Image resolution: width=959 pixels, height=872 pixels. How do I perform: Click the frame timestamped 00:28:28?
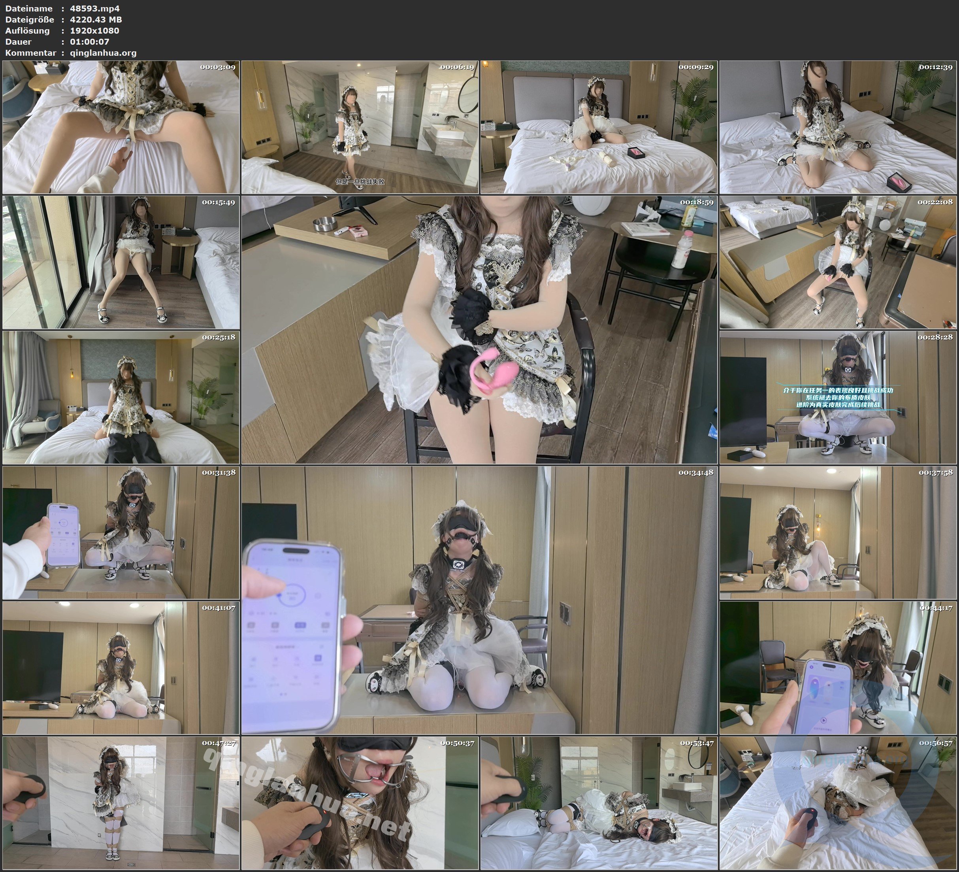838,397
